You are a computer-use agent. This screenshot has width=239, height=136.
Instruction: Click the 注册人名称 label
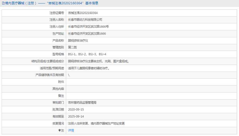(x=57, y=20)
